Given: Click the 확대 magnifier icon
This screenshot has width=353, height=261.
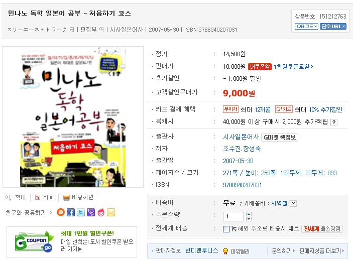Looking at the screenshot, I should (x=9, y=197).
